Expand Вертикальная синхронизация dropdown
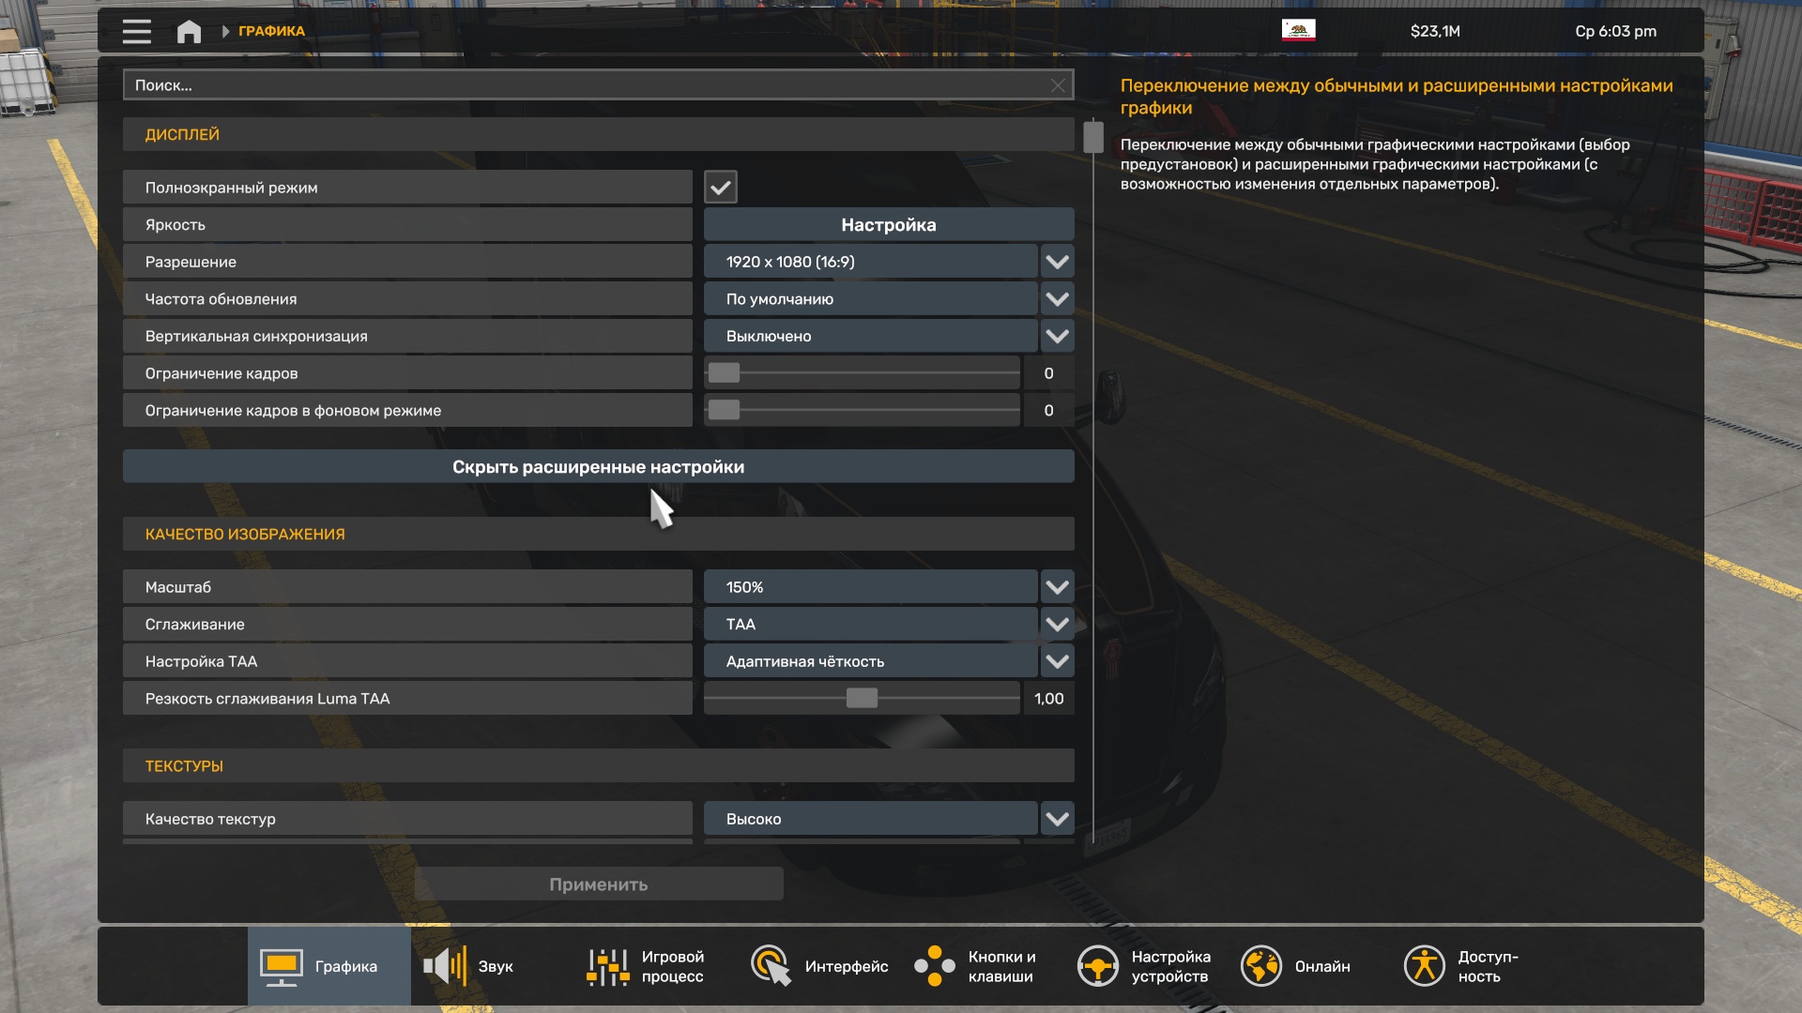The height and width of the screenshot is (1013, 1802). pyautogui.click(x=1057, y=336)
